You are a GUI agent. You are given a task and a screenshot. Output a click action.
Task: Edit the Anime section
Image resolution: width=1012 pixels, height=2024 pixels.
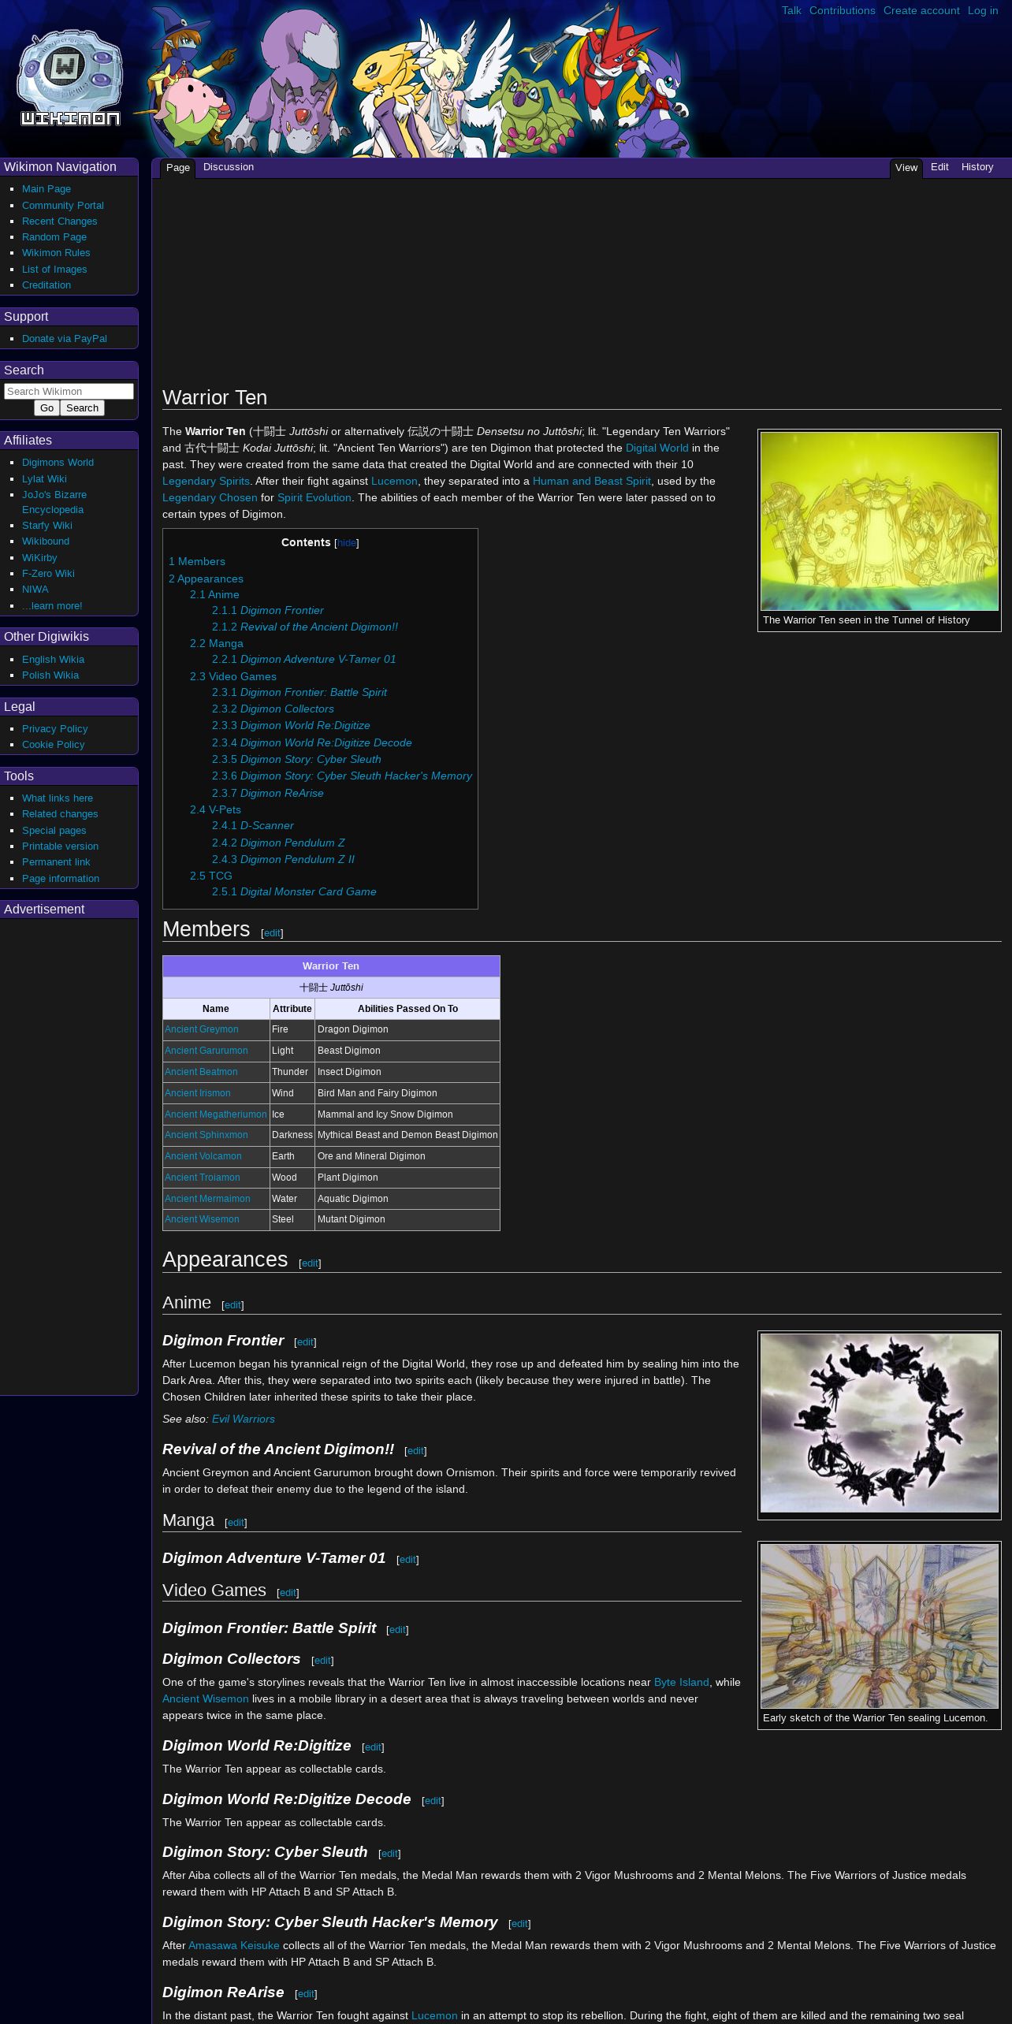point(233,1305)
